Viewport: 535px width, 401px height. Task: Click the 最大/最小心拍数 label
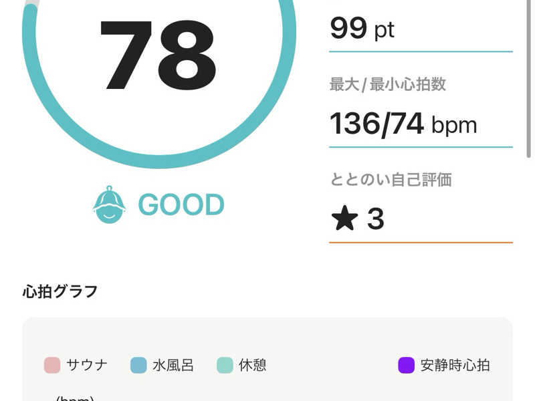pos(388,85)
